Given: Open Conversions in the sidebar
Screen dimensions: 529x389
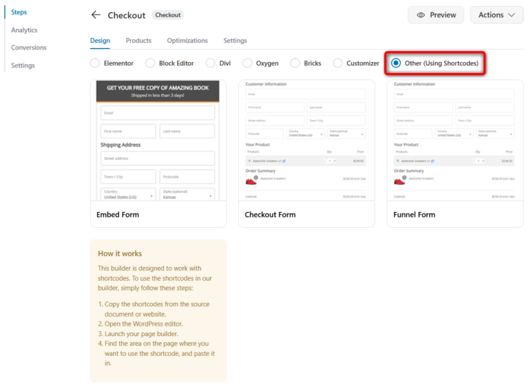Looking at the screenshot, I should [29, 48].
